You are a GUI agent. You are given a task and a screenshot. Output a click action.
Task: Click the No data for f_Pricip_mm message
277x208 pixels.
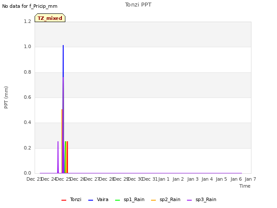(x=30, y=6)
